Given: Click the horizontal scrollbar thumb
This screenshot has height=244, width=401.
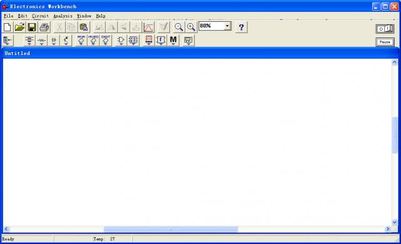Looking at the screenshot, I should [171, 229].
